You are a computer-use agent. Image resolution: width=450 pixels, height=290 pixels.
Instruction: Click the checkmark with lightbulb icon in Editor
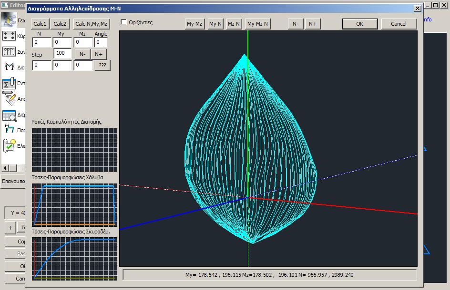(x=9, y=145)
